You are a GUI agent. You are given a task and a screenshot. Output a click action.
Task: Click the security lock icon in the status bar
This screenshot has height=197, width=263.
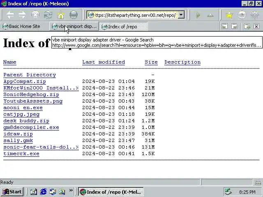point(258,182)
